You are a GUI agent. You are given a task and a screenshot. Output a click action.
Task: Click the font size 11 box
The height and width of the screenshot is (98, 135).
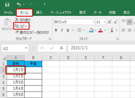click(99, 22)
